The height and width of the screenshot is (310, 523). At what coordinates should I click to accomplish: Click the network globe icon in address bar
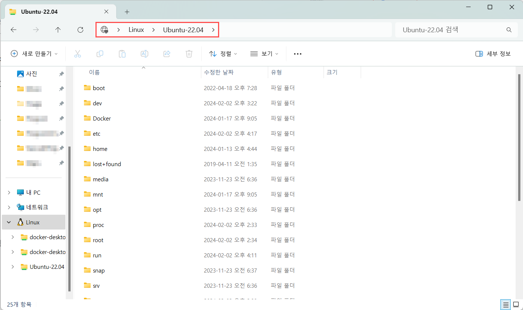[104, 30]
